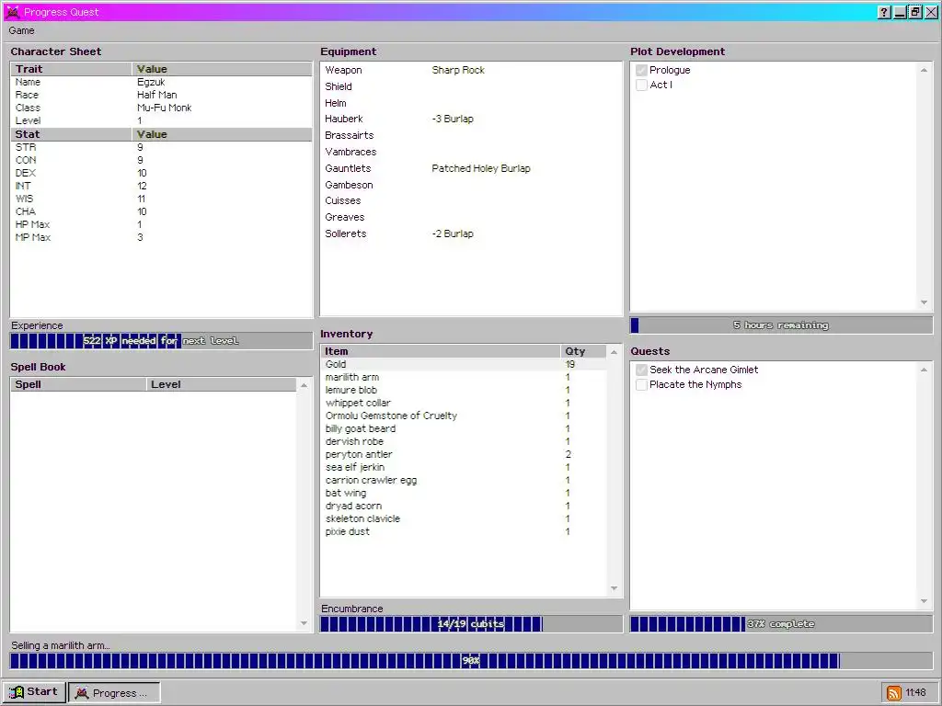Screen dimensions: 942x706
Task: Open the Game menu
Action: coord(22,30)
